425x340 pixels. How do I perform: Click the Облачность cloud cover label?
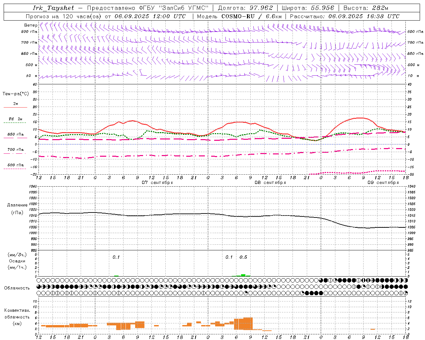click(x=17, y=288)
